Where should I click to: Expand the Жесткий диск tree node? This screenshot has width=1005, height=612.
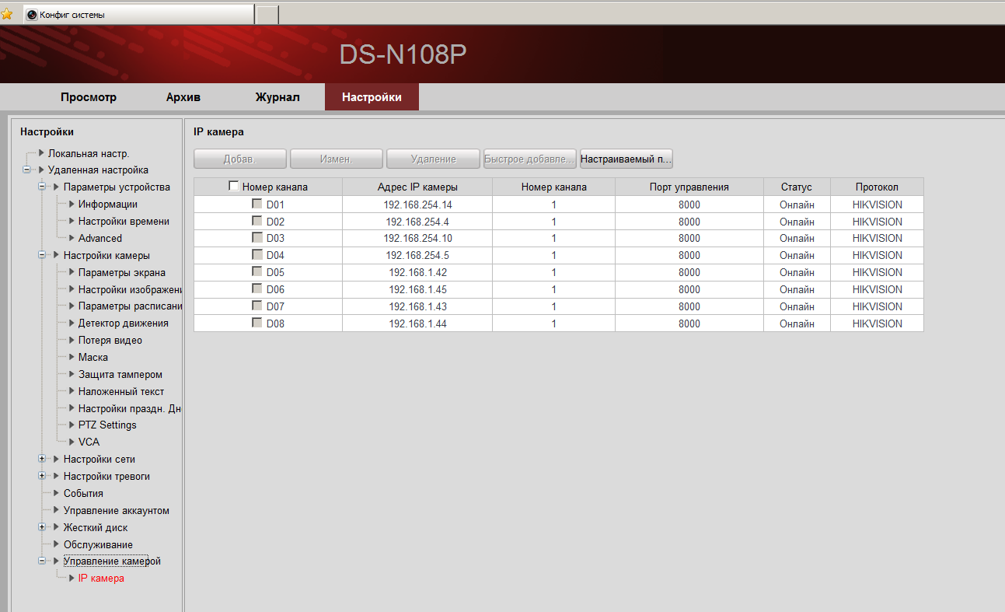pyautogui.click(x=42, y=528)
